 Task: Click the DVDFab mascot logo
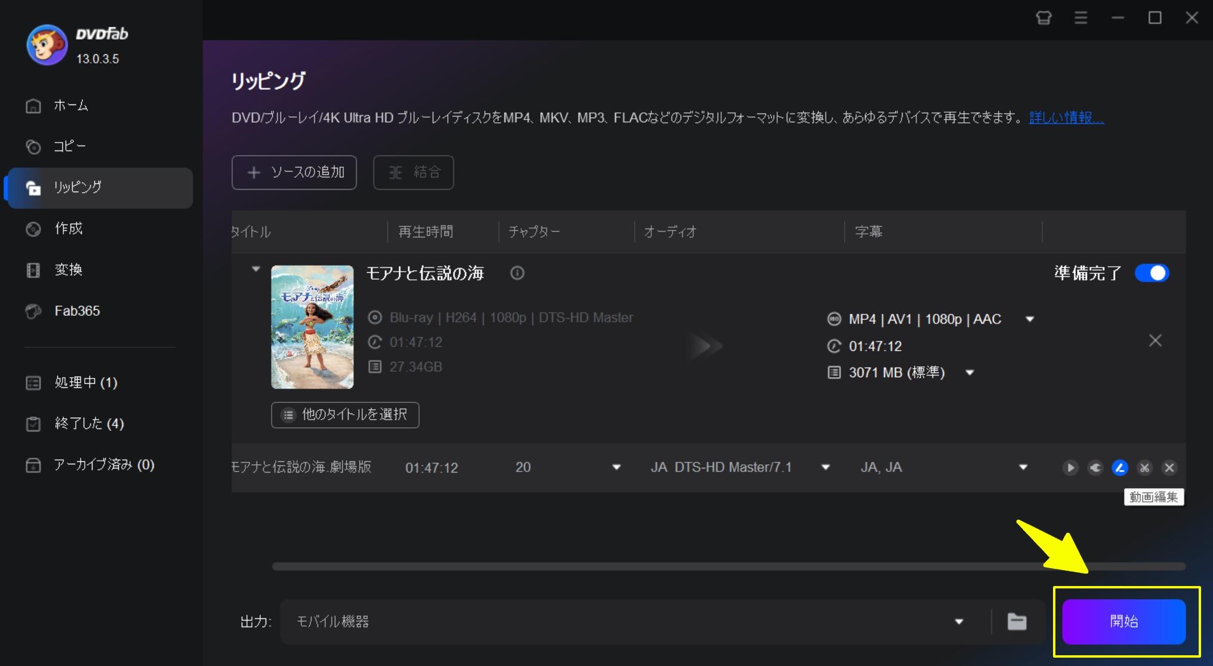[x=47, y=45]
